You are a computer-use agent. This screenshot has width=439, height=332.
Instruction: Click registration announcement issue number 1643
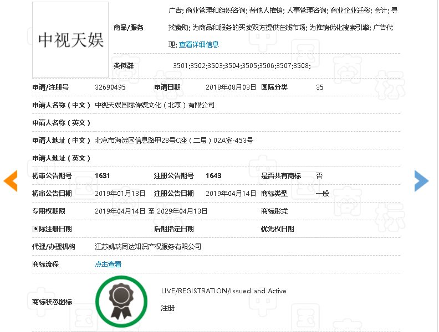coord(213,176)
